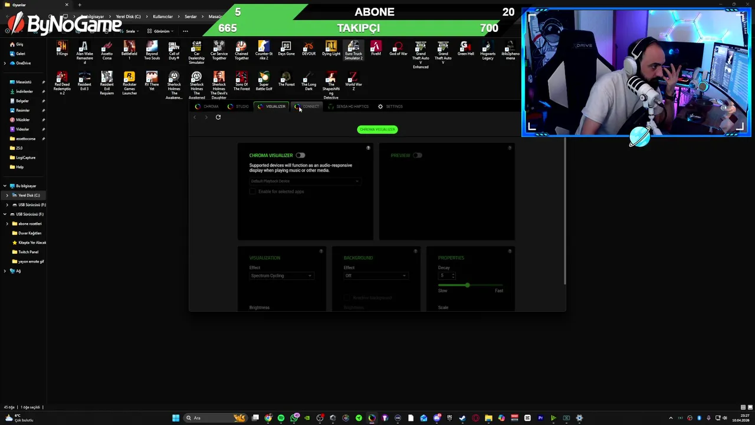Check the Reactive background checkbox
This screenshot has width=755, height=425.
(347, 297)
